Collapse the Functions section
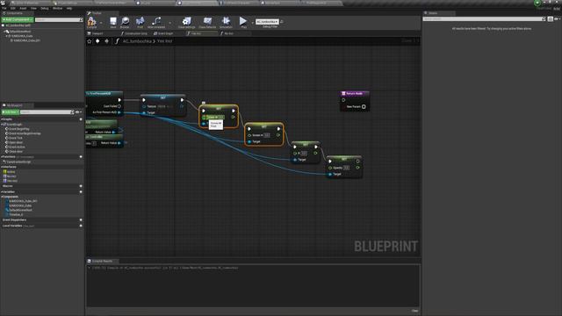 (x=2, y=157)
